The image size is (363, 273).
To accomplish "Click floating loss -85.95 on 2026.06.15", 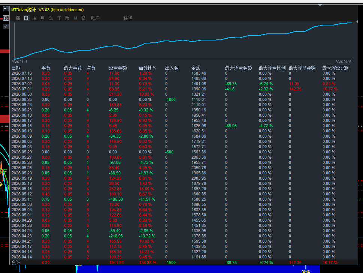I will (x=231, y=126).
